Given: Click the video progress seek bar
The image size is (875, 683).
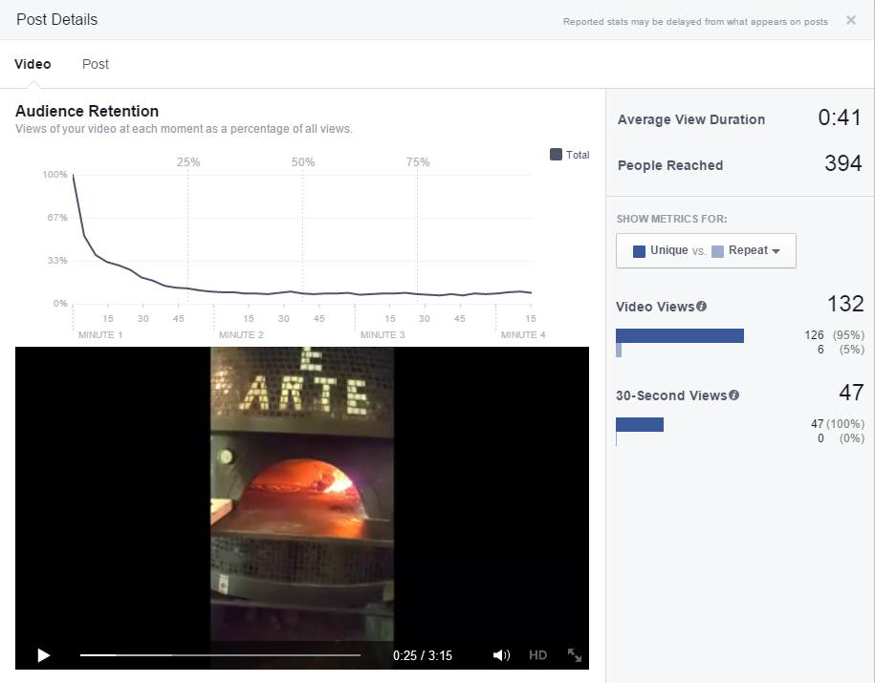Looking at the screenshot, I should (x=220, y=655).
